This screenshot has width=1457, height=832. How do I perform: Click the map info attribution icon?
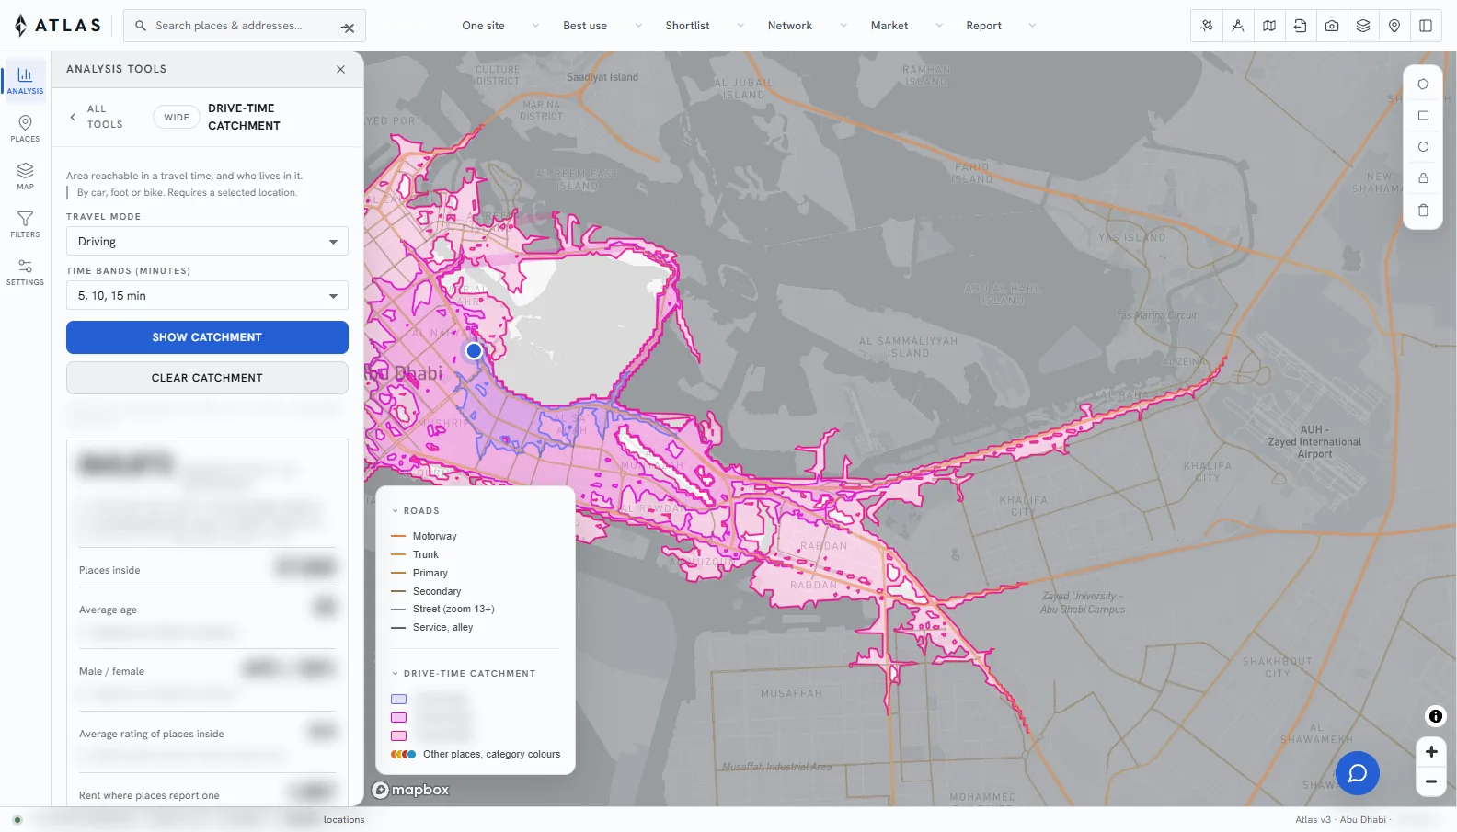[x=1435, y=716]
